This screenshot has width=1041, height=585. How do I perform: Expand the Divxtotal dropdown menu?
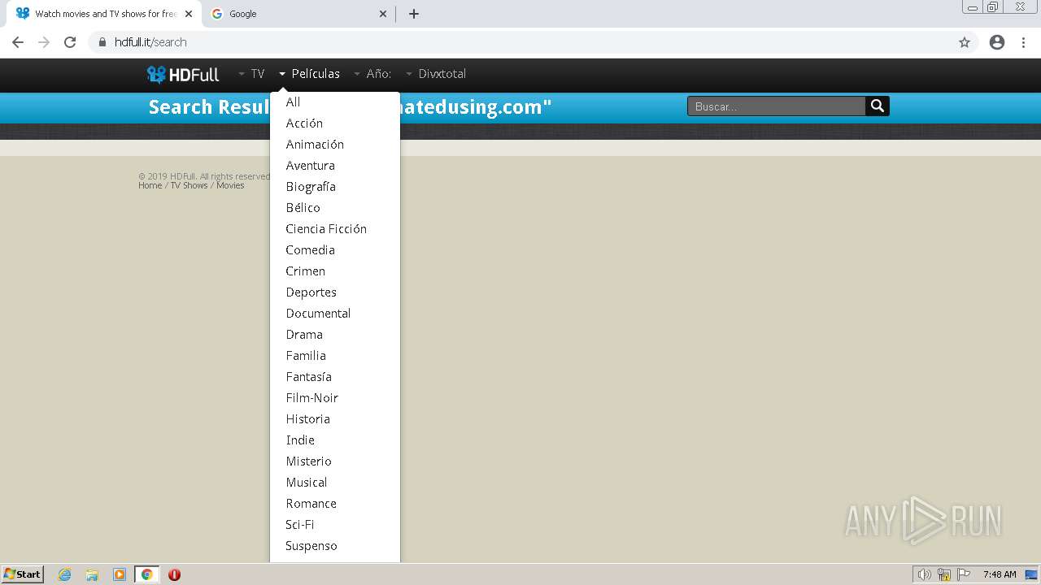click(435, 74)
